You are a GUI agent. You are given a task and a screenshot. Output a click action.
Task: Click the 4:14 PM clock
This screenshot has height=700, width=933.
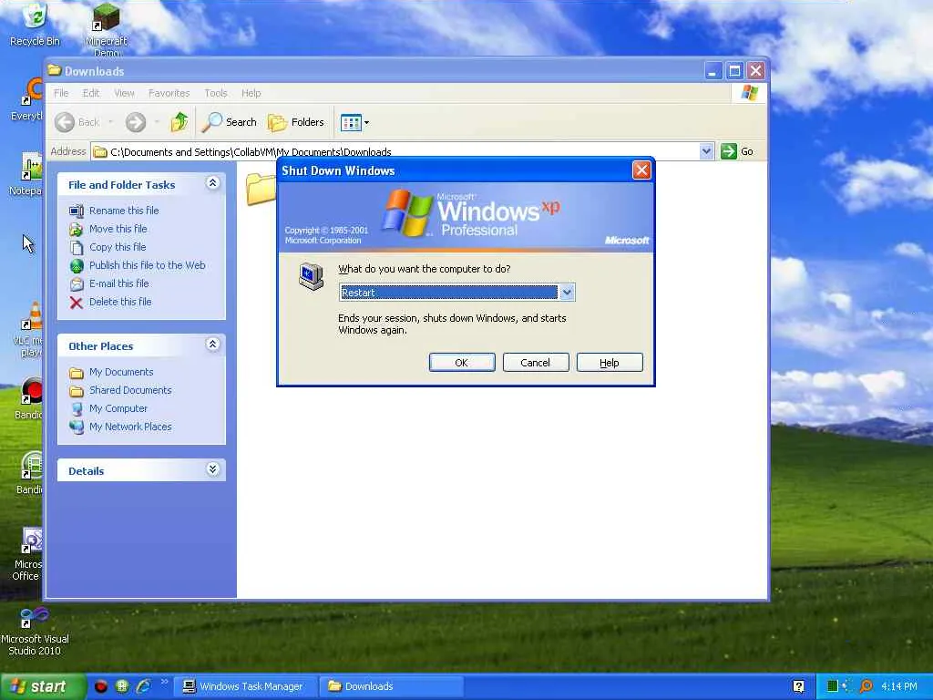(899, 686)
